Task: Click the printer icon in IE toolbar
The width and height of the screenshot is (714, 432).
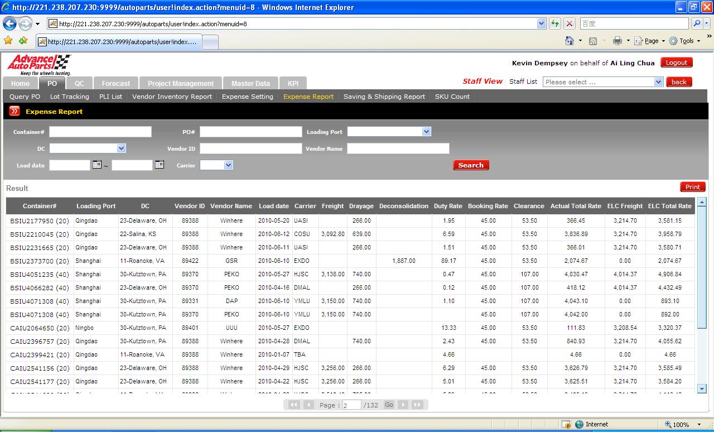Action: click(617, 41)
